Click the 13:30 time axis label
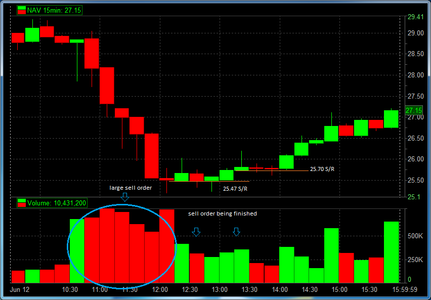431x300 pixels. [x=249, y=290]
